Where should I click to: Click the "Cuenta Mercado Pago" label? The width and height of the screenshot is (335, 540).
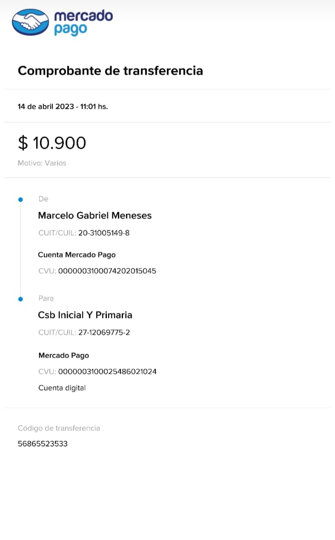[x=77, y=255]
